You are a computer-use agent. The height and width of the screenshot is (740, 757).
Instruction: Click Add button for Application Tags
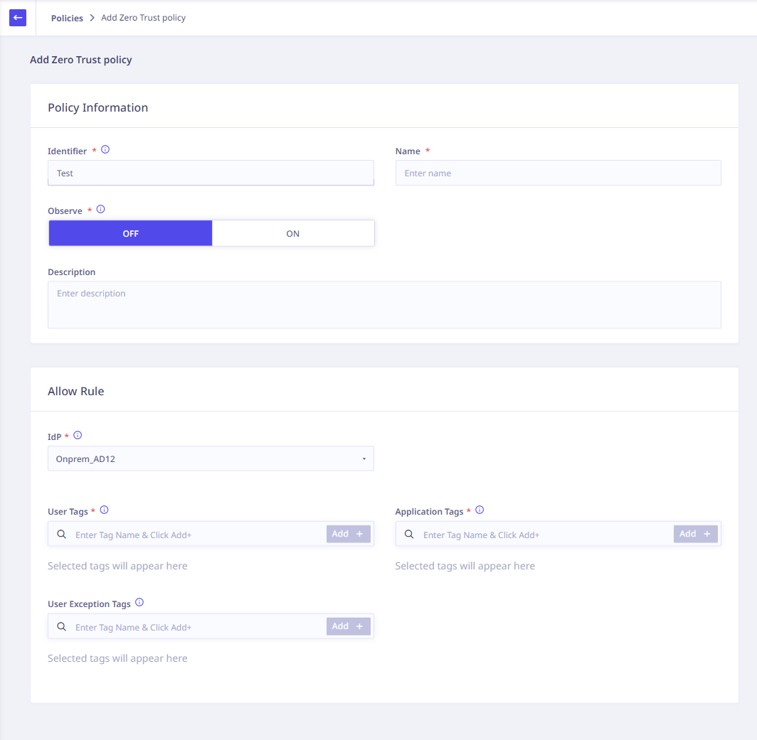click(x=696, y=534)
